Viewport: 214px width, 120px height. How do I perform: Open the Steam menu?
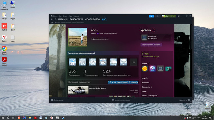tap(55, 16)
